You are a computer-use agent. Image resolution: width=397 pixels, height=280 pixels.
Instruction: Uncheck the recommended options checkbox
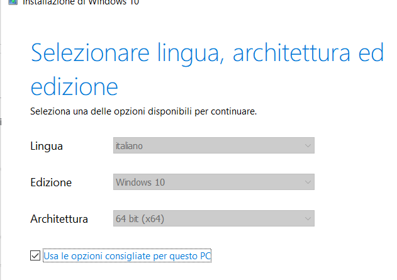click(35, 255)
